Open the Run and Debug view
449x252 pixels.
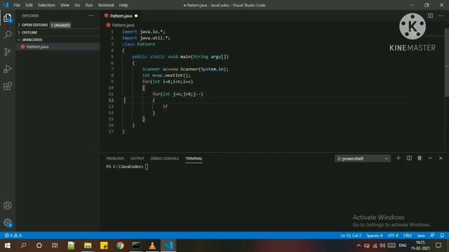pyautogui.click(x=8, y=69)
